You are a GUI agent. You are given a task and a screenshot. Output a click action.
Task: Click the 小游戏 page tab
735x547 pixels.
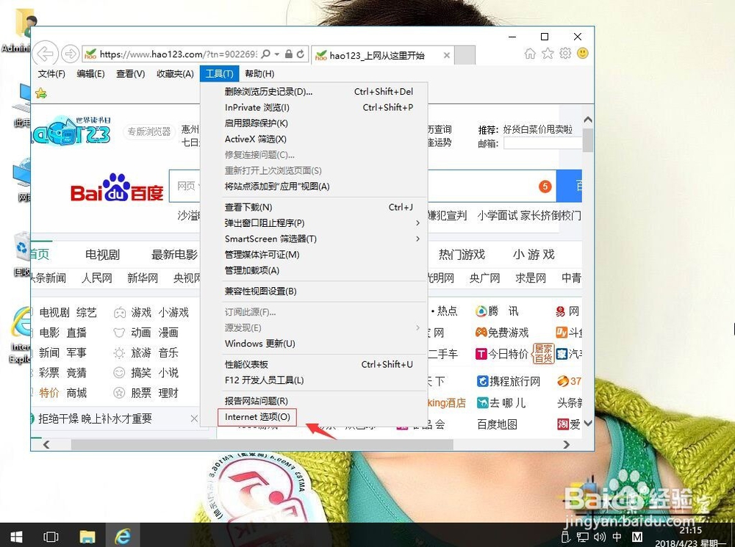click(534, 255)
